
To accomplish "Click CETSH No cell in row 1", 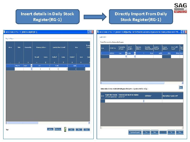I will pyautogui.click(x=114, y=53).
